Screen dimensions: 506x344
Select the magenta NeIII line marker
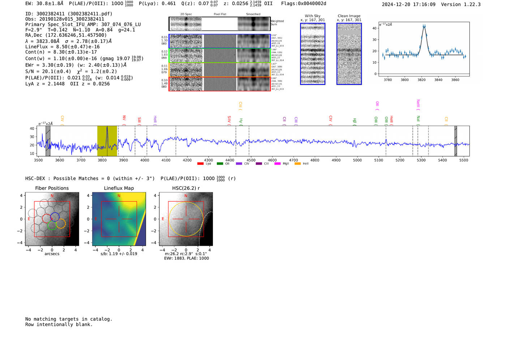(x=418, y=105)
